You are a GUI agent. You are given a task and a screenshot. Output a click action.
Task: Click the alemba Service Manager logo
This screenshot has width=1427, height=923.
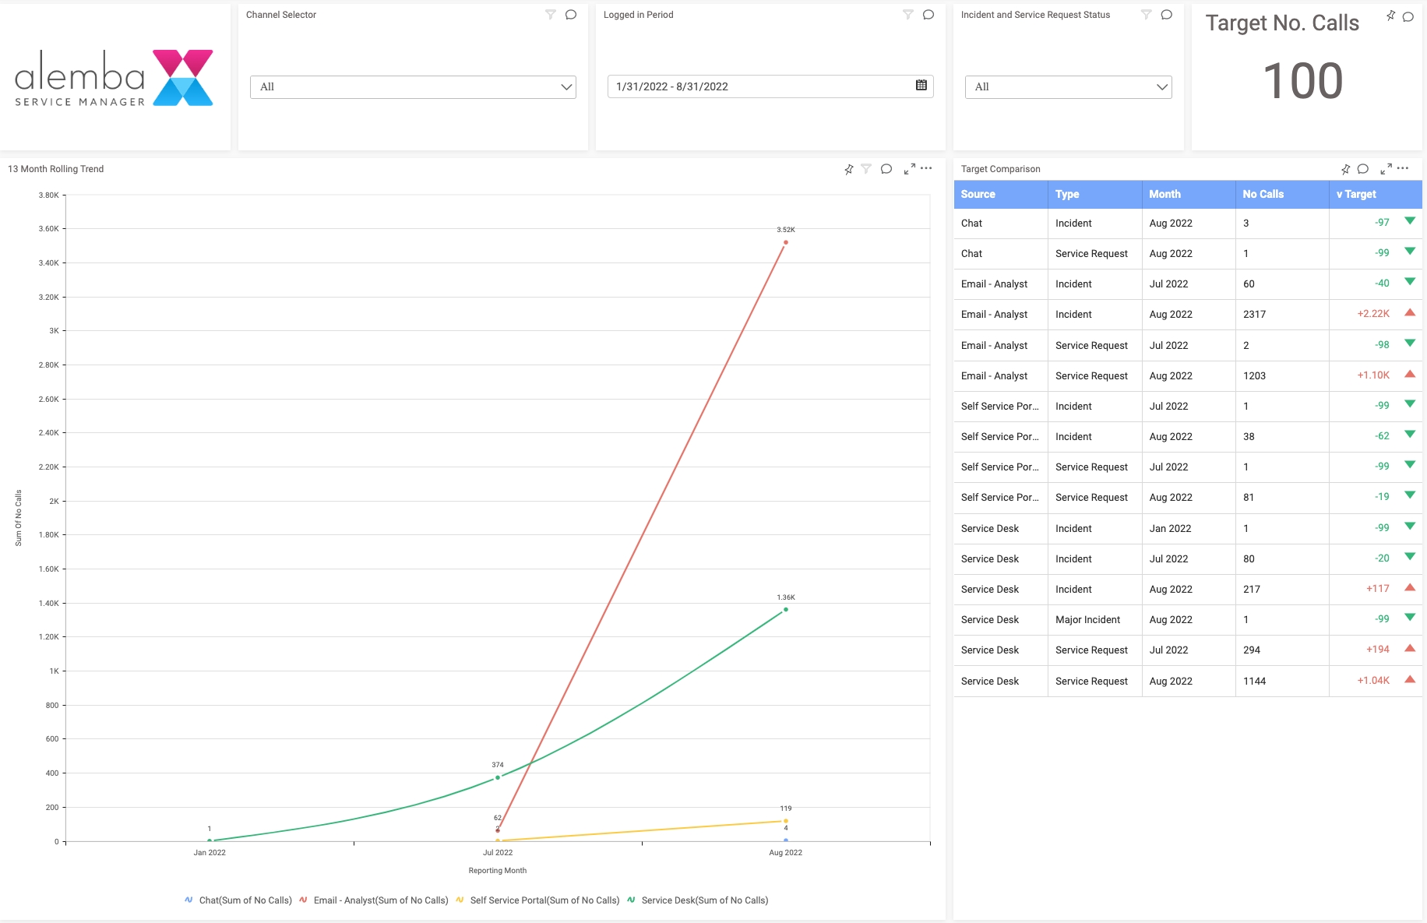(x=115, y=78)
